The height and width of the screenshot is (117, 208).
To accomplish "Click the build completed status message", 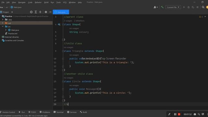I will (x=24, y=116).
